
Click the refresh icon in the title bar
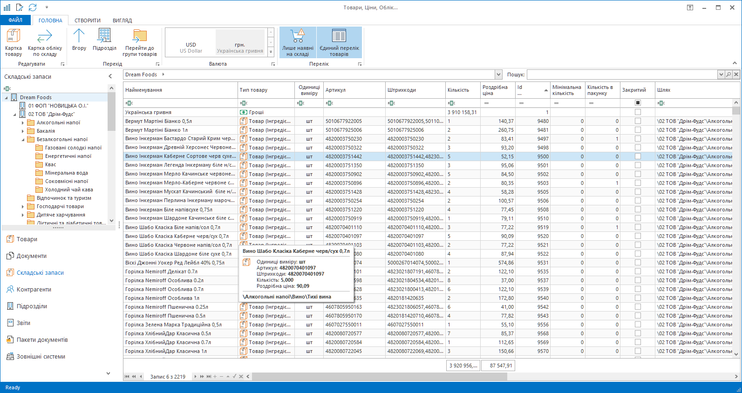tap(32, 7)
